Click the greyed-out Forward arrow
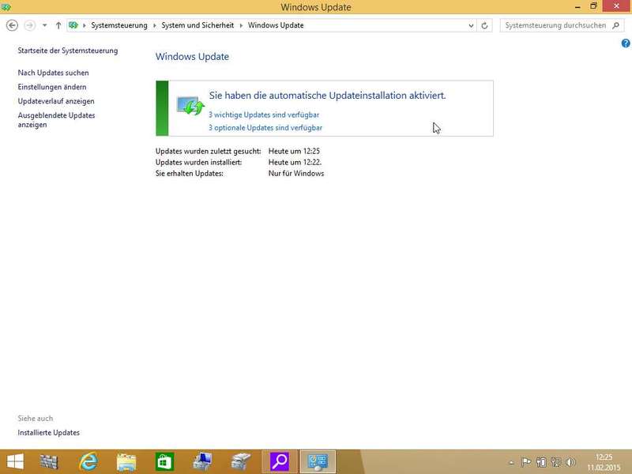The width and height of the screenshot is (632, 474). [29, 25]
